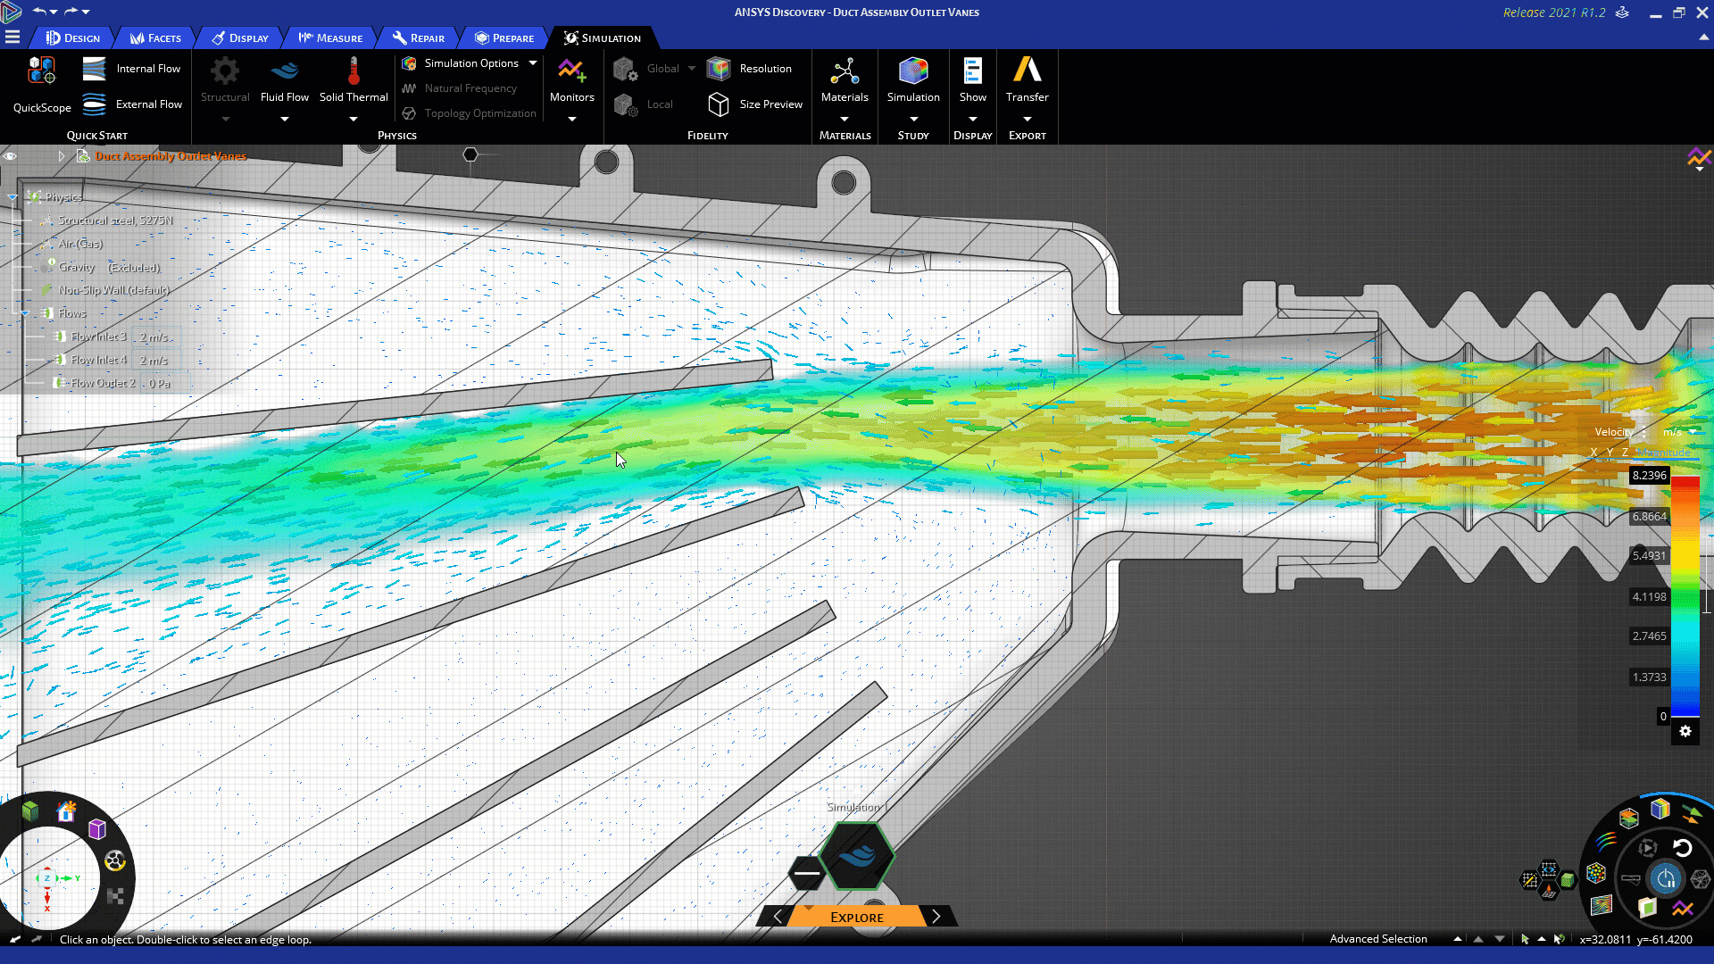1714x964 pixels.
Task: Toggle the tree visibility eye icon
Action: (11, 156)
